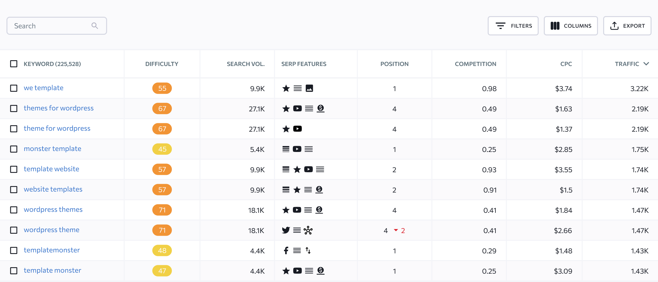
Task: Open the Filters panel
Action: [513, 26]
